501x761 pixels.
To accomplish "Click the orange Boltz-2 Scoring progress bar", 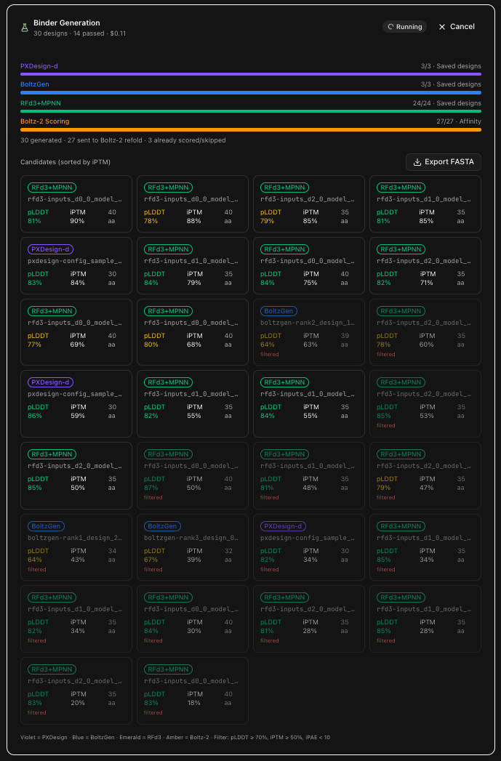I will (250, 129).
